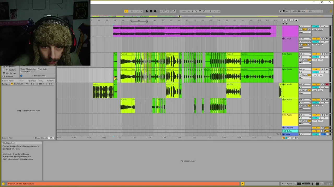Fold the 2 MIDI track
The width and height of the screenshot is (334, 187).
pos(284,39)
